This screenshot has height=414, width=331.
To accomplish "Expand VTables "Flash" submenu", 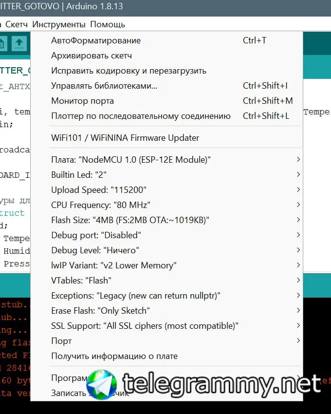I will [x=167, y=280].
